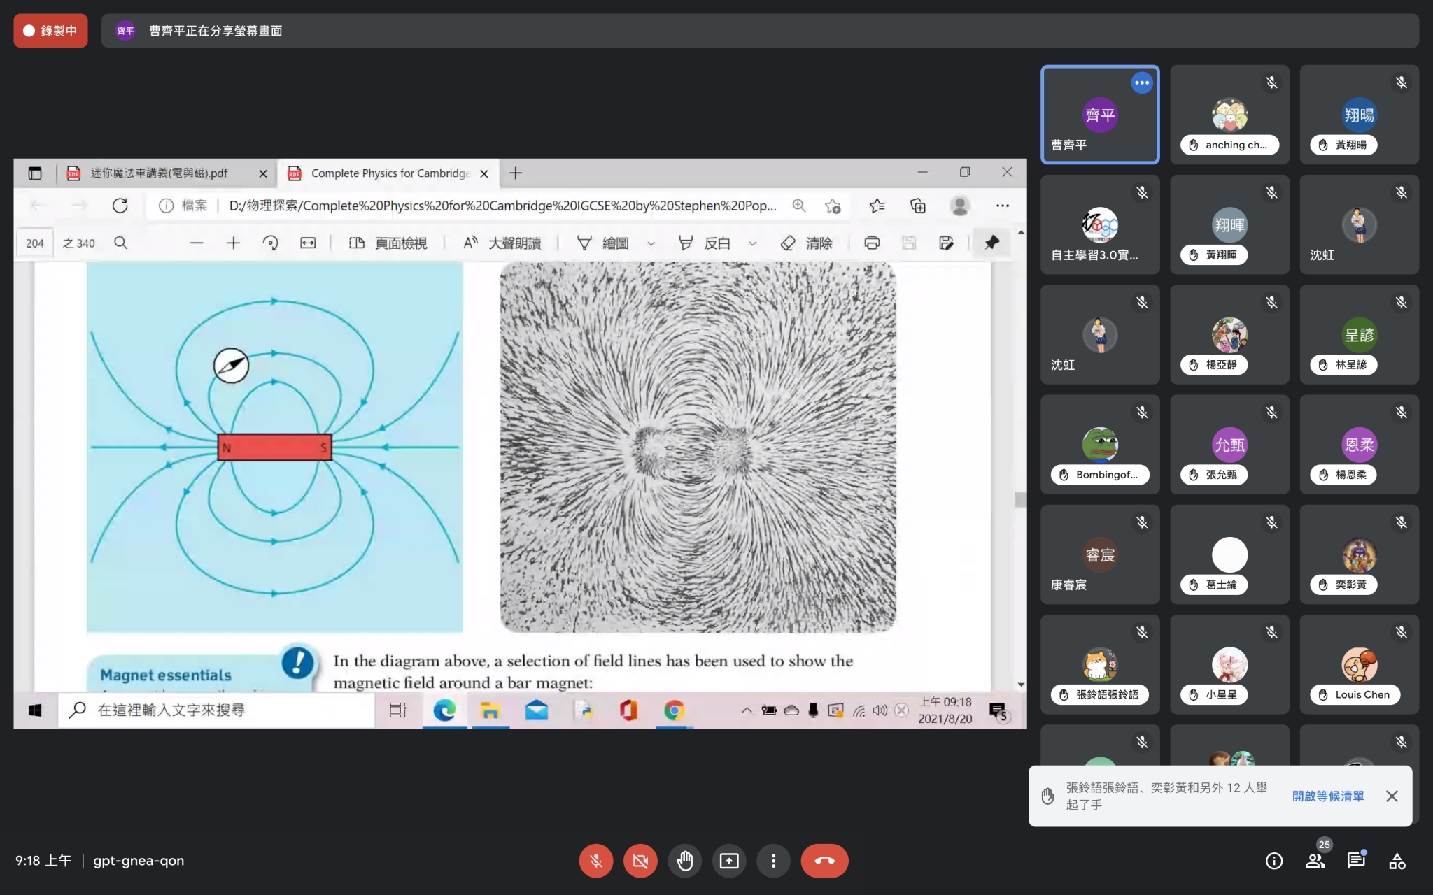Hang up the call with red button
Screen dimensions: 1433x895
pyautogui.click(x=824, y=861)
